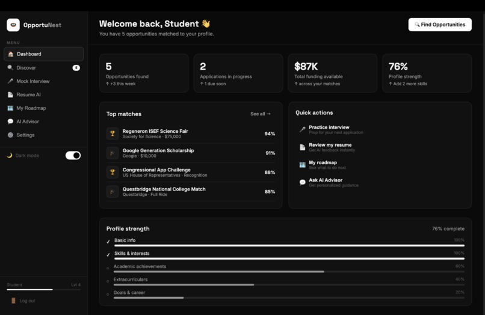485x315 pixels.
Task: Open the Opportunities found stat card
Action: (144, 73)
